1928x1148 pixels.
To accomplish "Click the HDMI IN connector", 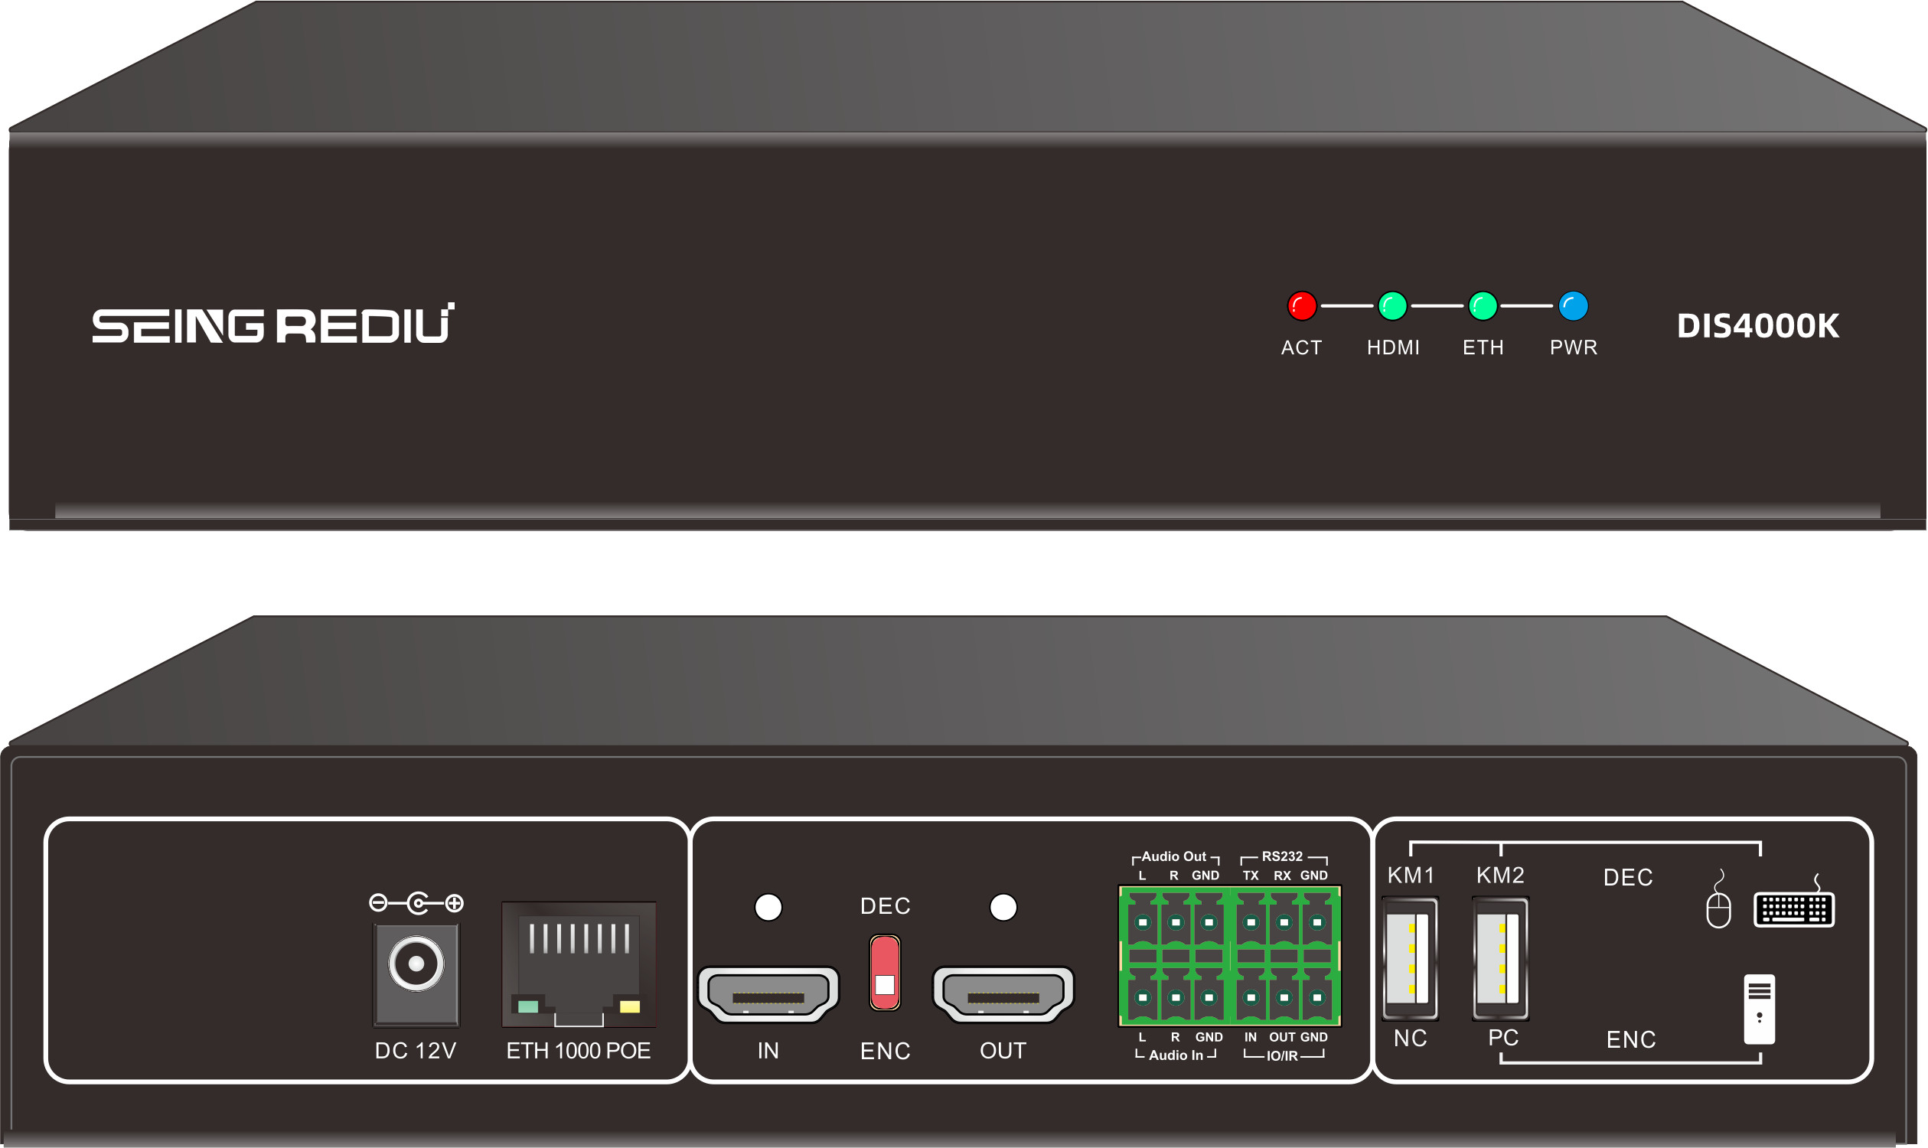I will click(x=768, y=994).
